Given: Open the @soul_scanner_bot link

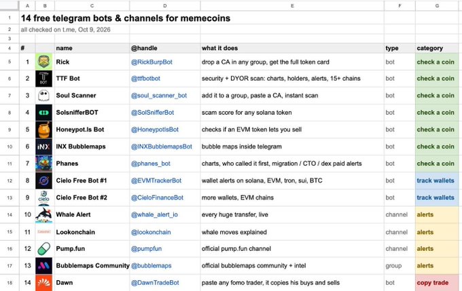Looking at the screenshot, I should (x=159, y=96).
